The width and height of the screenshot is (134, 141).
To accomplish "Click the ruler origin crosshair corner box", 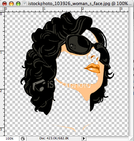I will click(x=2, y=9).
